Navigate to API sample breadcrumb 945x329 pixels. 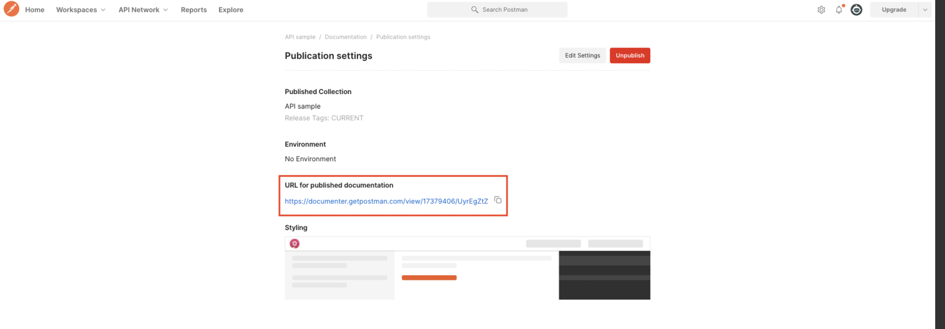tap(300, 37)
